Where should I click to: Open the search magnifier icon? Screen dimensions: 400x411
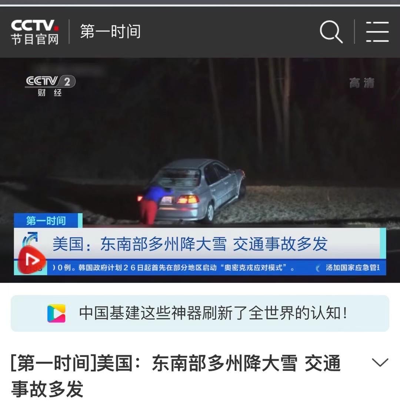tap(331, 31)
